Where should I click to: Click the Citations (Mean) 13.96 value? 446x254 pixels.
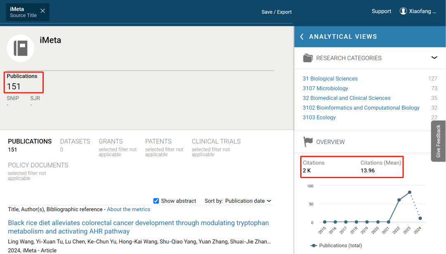tap(368, 170)
